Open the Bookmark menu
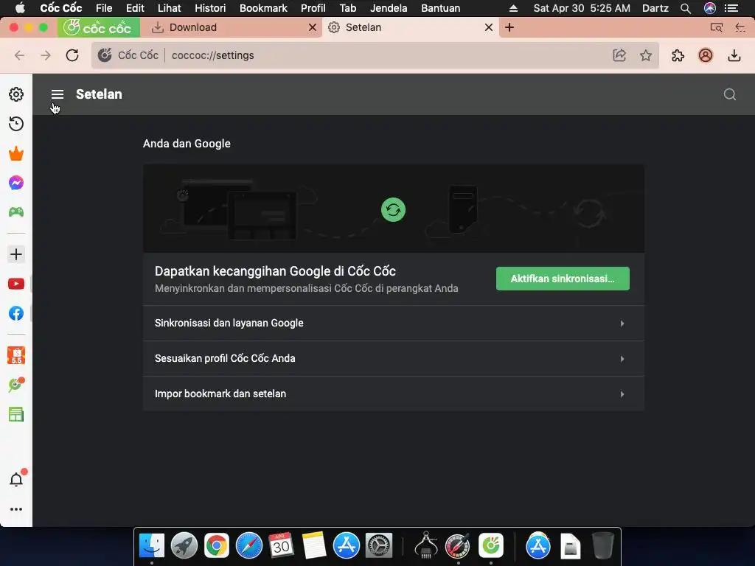755x566 pixels. [263, 8]
